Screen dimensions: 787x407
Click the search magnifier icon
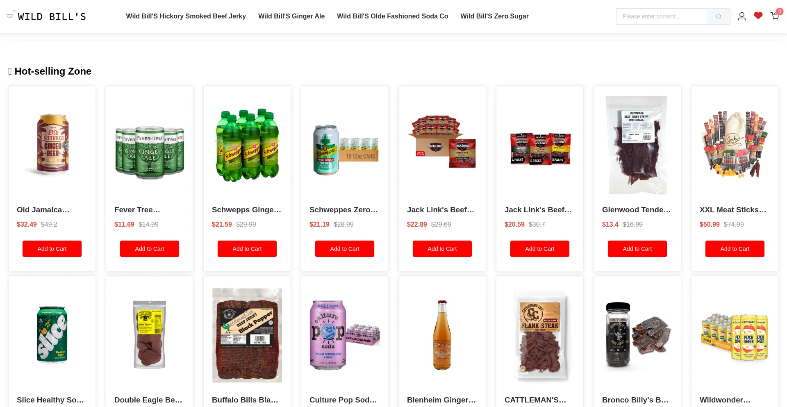[x=718, y=16]
